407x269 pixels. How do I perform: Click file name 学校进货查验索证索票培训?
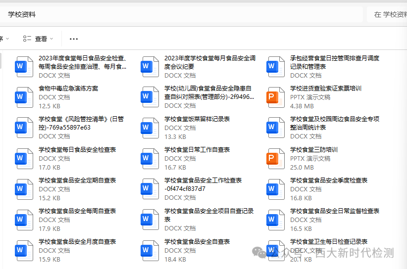[x=326, y=89]
